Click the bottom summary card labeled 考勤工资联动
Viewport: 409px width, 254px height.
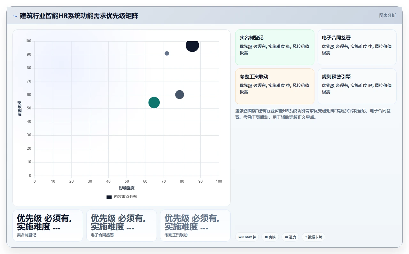tap(195, 226)
